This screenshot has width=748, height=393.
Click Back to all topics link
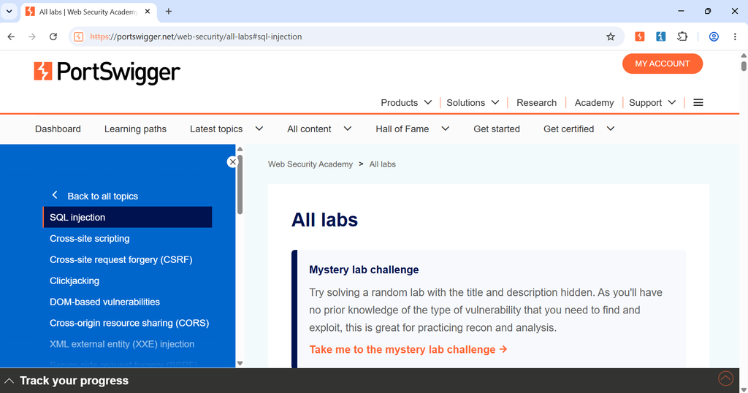pos(102,196)
